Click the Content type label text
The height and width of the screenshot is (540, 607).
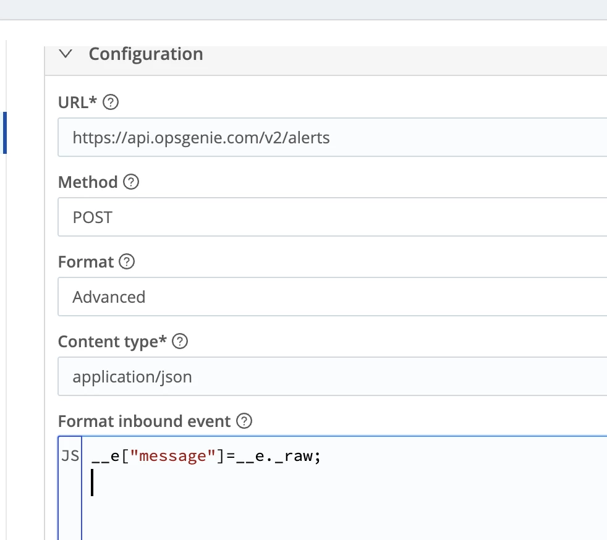pos(112,342)
